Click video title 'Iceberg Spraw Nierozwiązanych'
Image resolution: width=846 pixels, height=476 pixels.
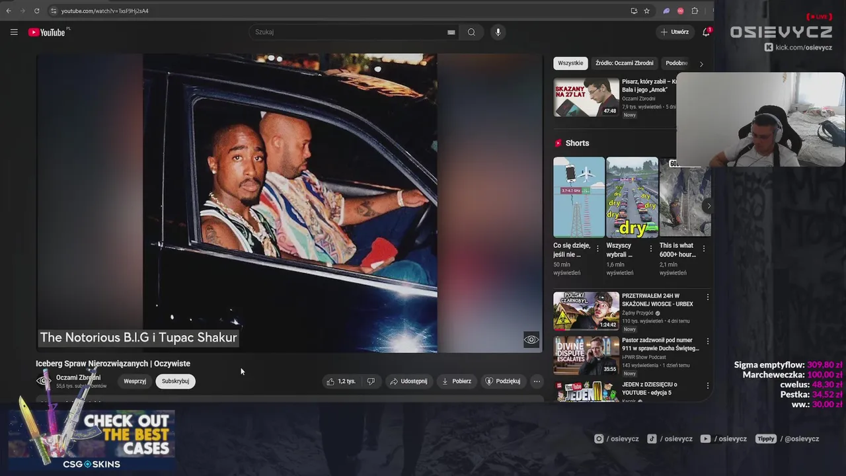[113, 364]
